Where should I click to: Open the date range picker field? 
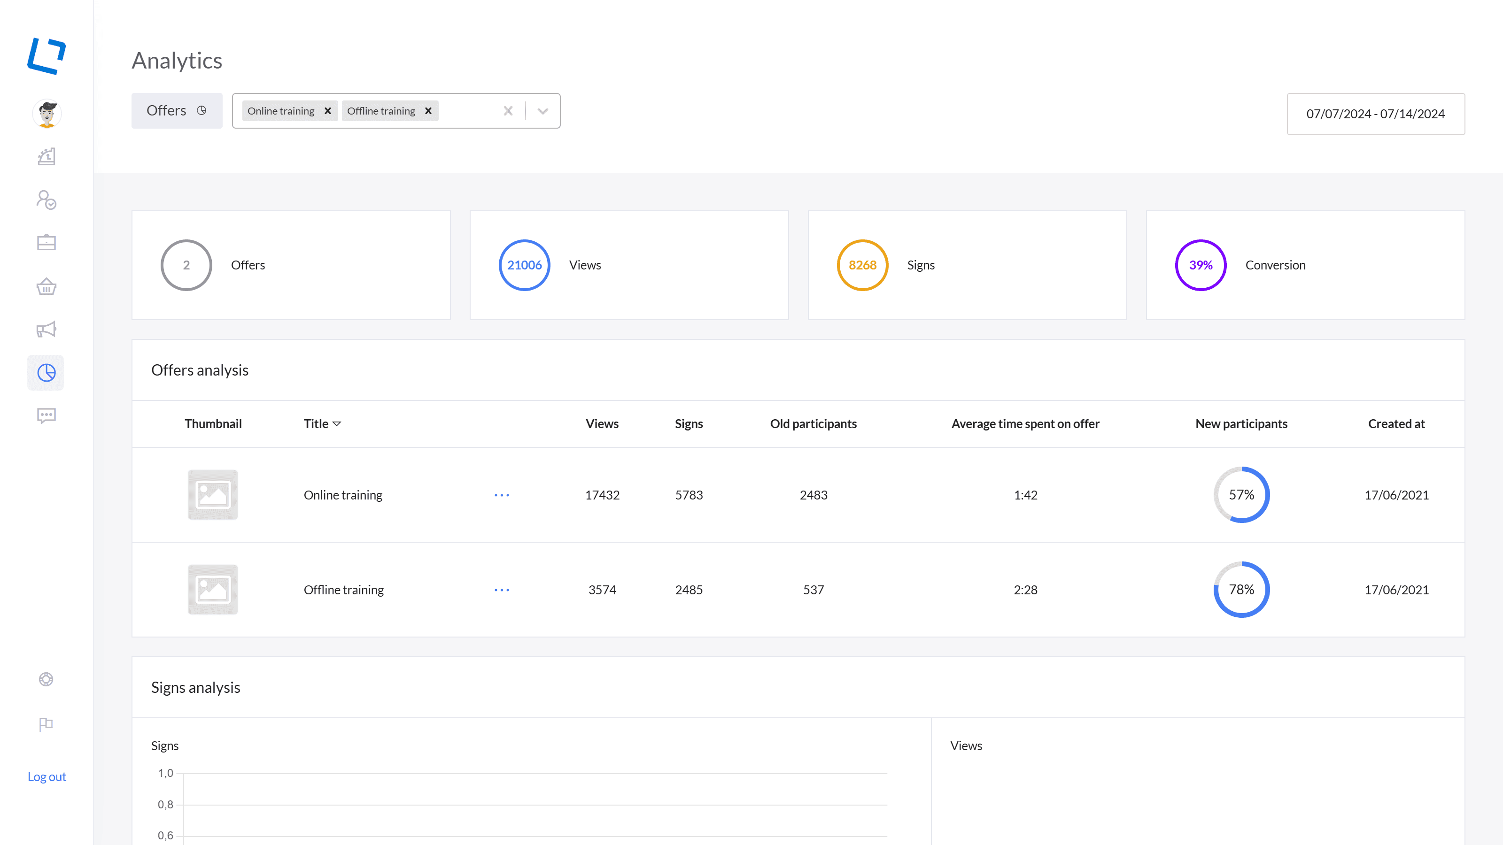click(x=1375, y=114)
